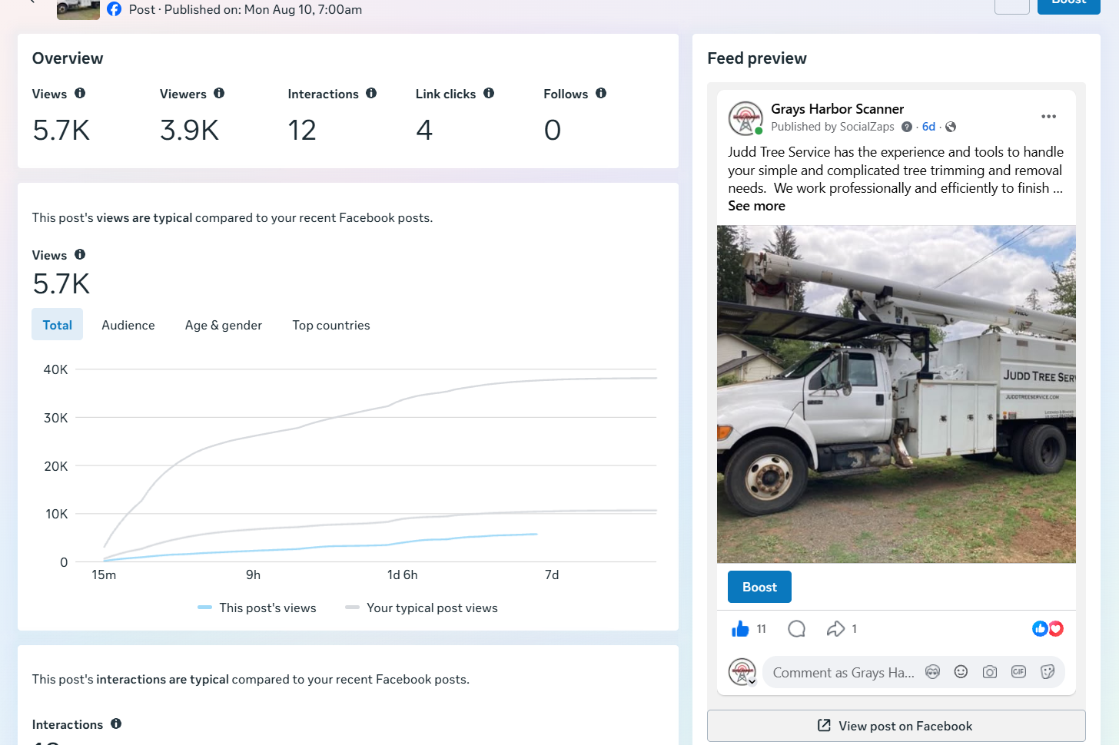Click the 7d axis label
Image resolution: width=1119 pixels, height=745 pixels.
click(552, 574)
